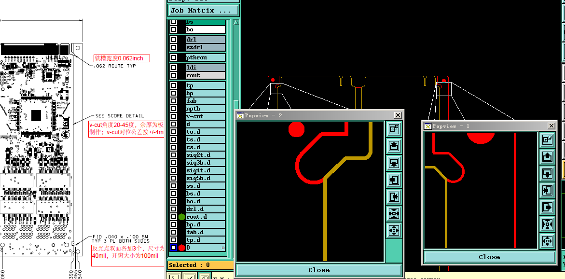
Task: Open the Job Matrix dialog
Action: tap(203, 11)
